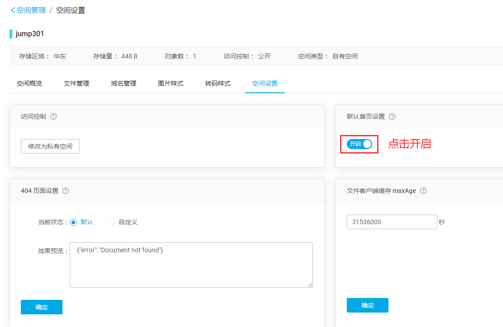The image size is (503, 327).
Task: Go to the 域名管理 tab
Action: (124, 83)
